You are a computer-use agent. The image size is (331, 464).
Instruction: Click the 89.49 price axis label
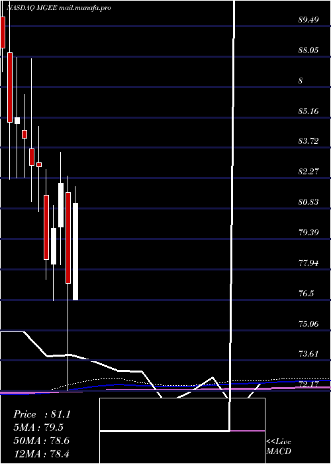[x=308, y=20]
